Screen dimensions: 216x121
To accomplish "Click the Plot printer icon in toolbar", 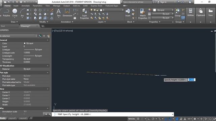I will [21, 2].
